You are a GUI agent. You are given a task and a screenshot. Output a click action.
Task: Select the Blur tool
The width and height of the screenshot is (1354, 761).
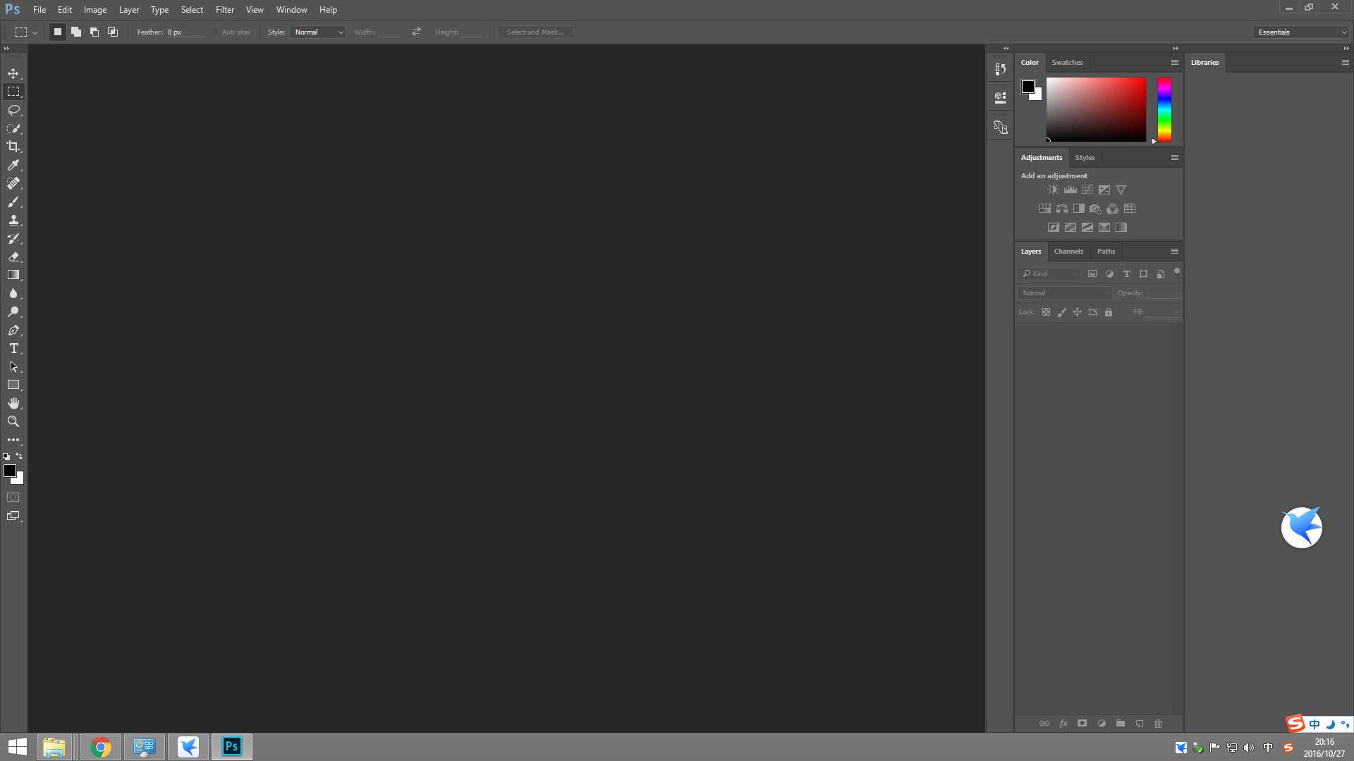(13, 293)
